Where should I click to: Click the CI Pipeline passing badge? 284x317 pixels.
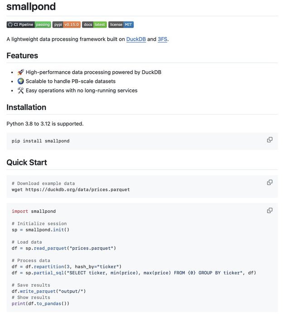point(29,24)
